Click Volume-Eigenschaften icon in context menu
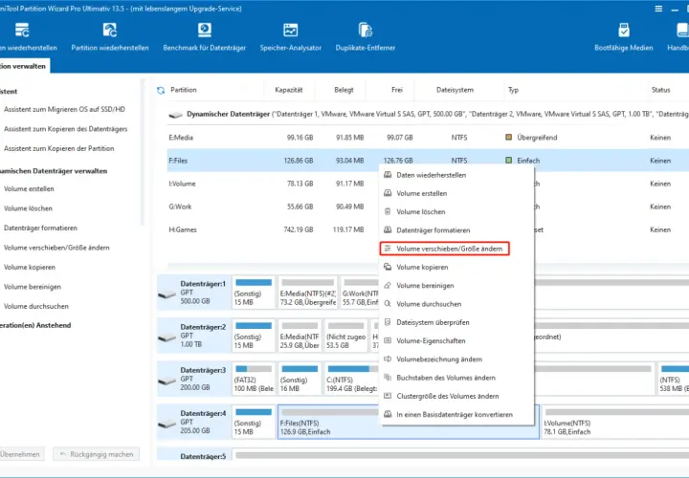 click(x=388, y=340)
